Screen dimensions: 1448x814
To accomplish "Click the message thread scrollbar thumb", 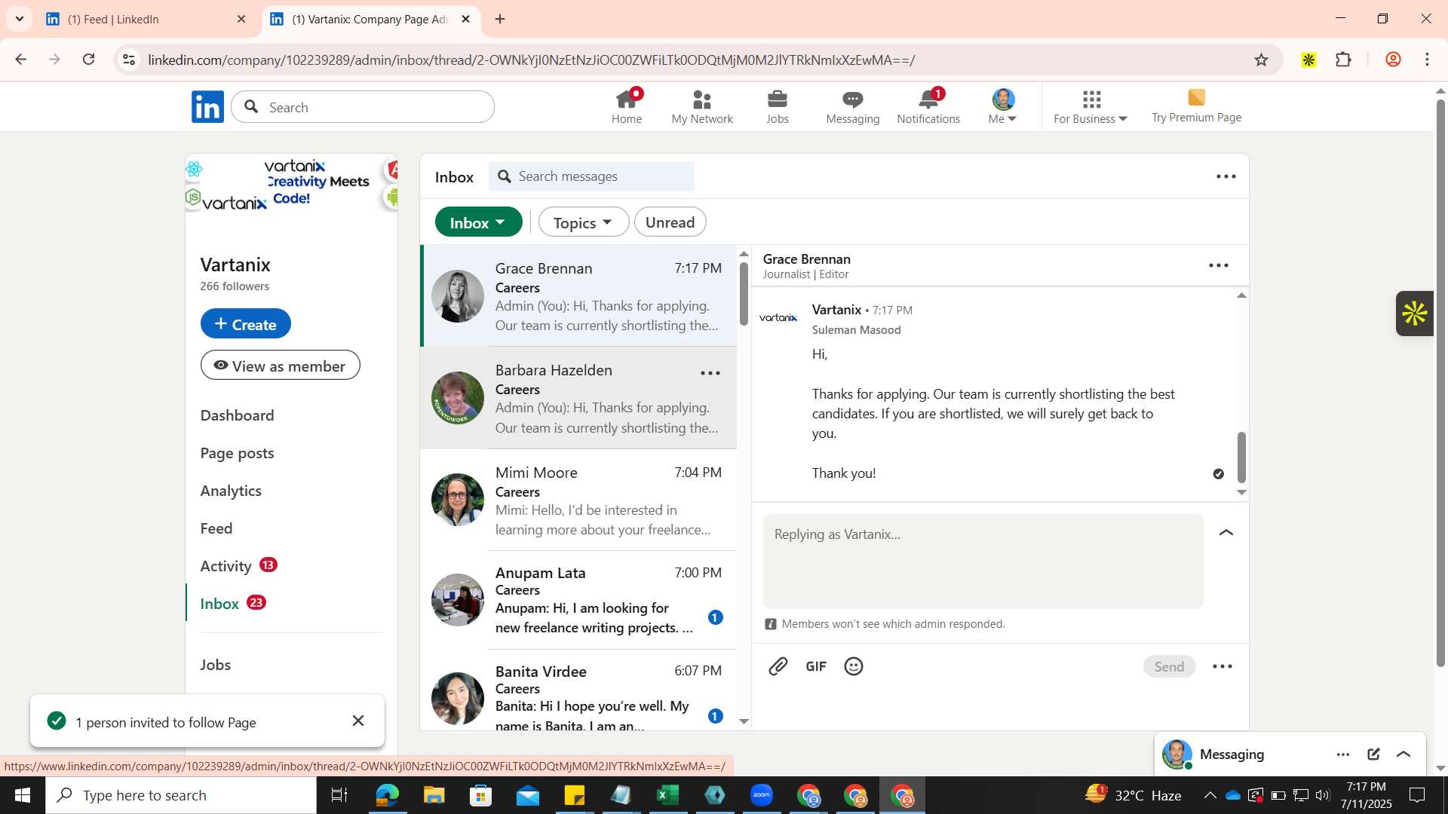I will 1241,457.
